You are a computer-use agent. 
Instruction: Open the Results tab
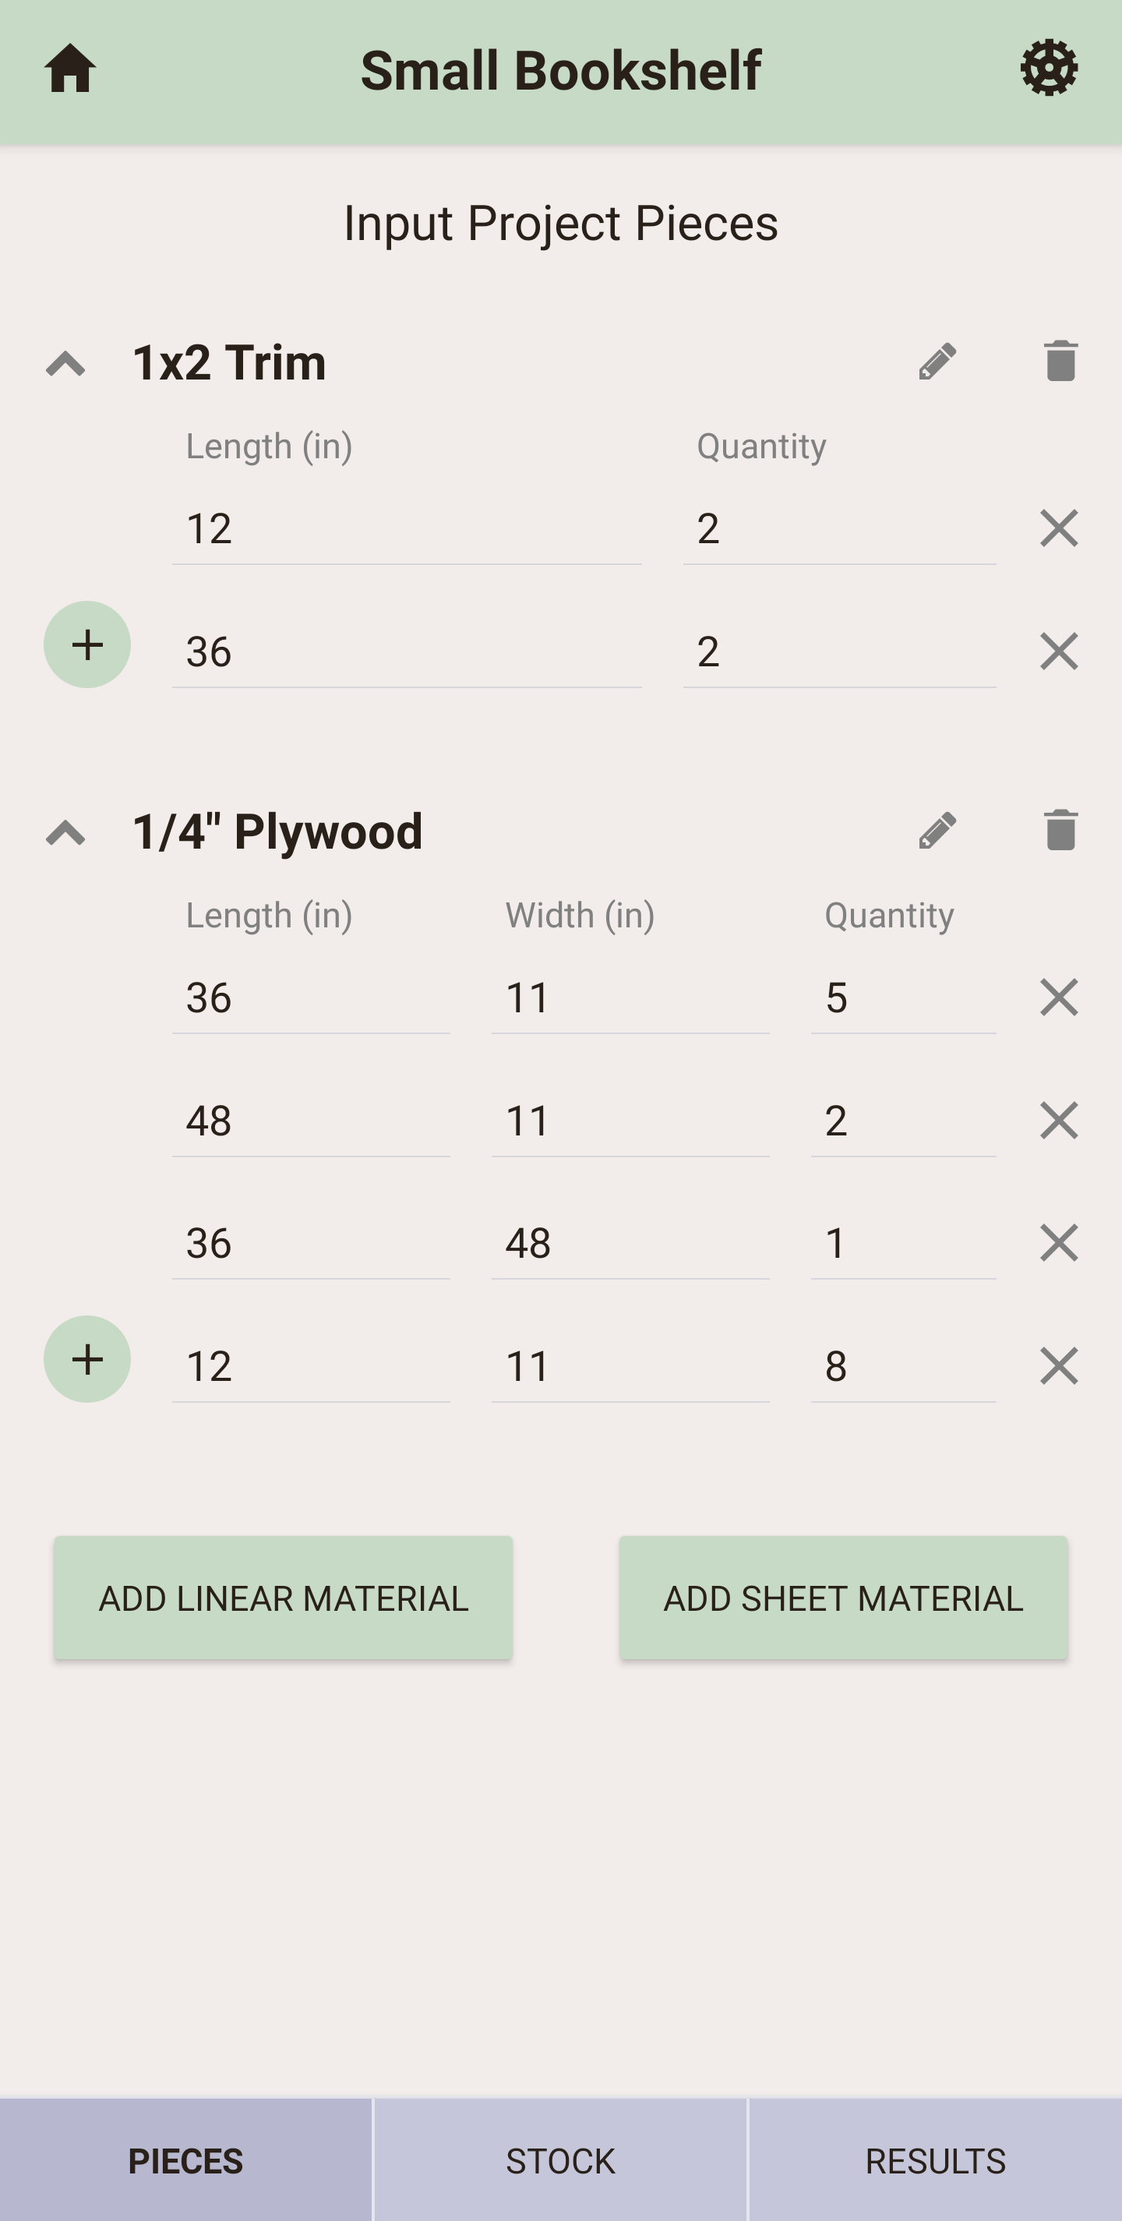935,2161
